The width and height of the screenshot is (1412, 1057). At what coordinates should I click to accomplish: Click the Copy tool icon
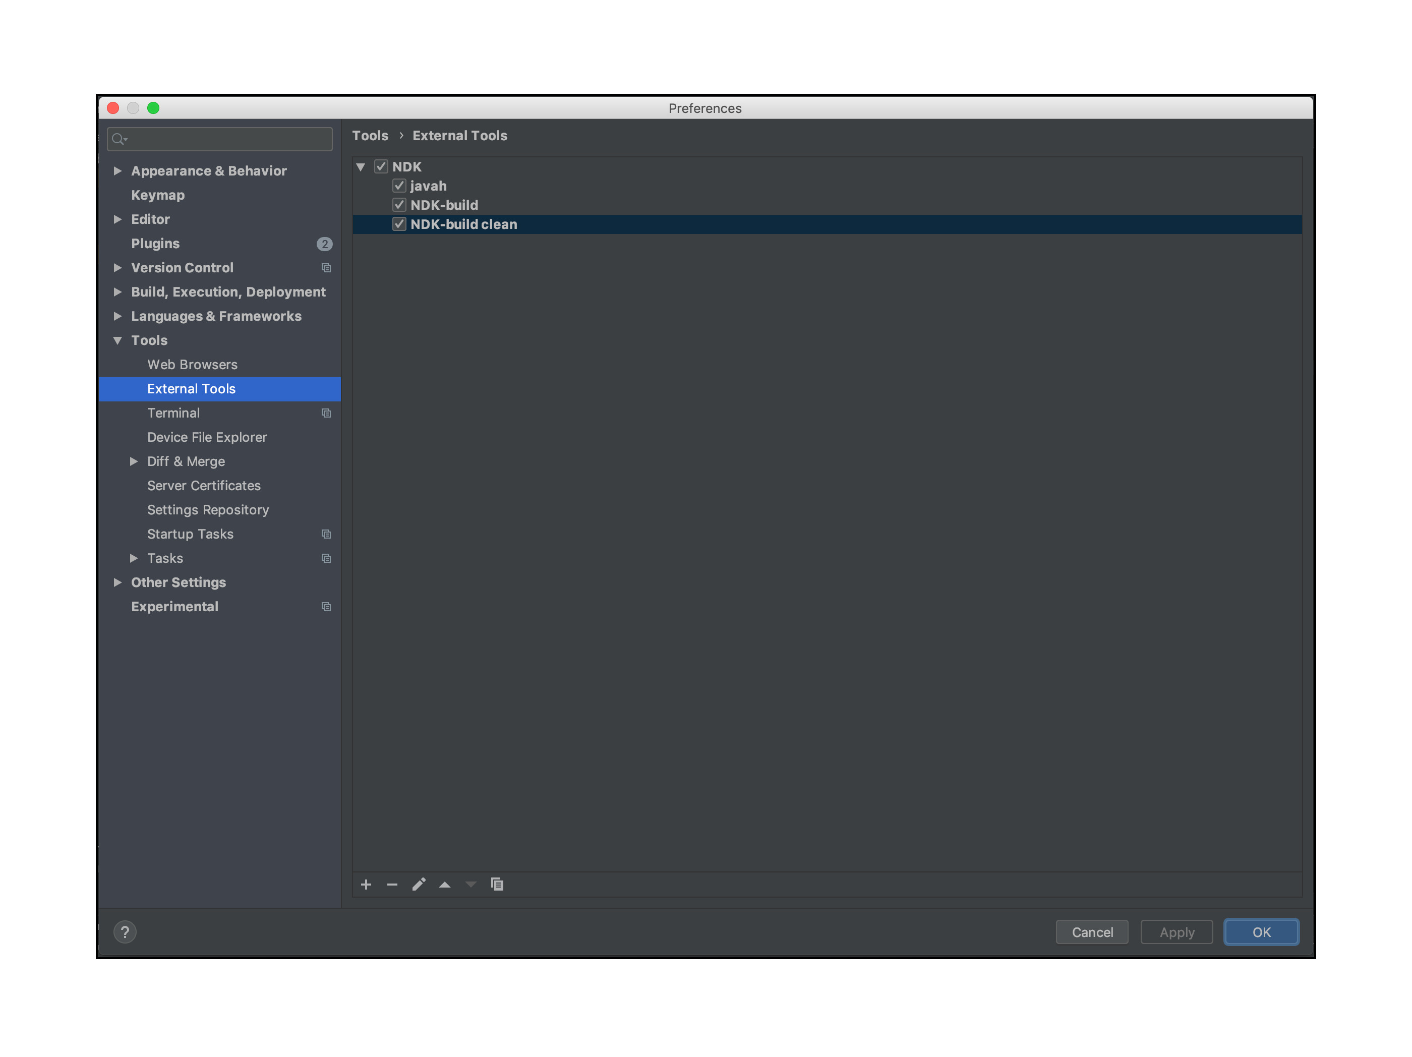497,884
